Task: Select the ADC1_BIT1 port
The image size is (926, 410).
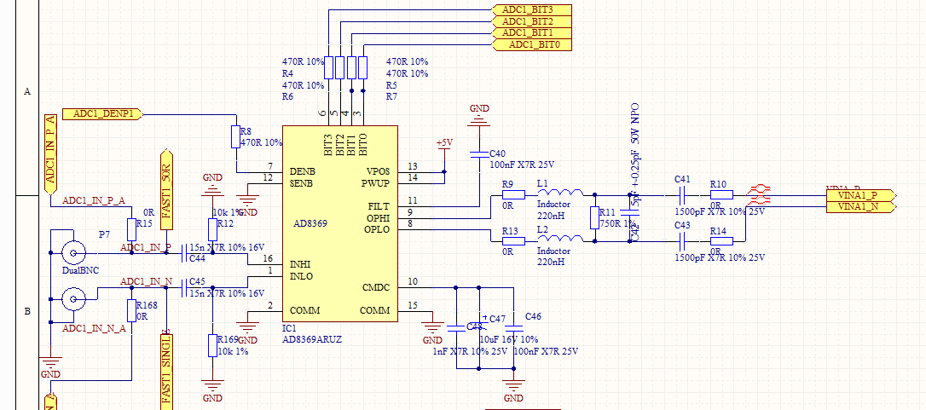Action: coord(531,32)
